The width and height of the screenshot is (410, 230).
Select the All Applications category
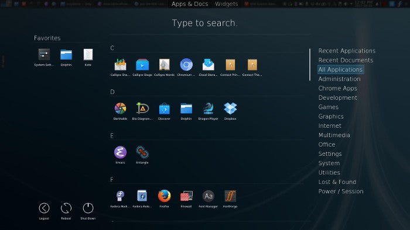click(340, 69)
